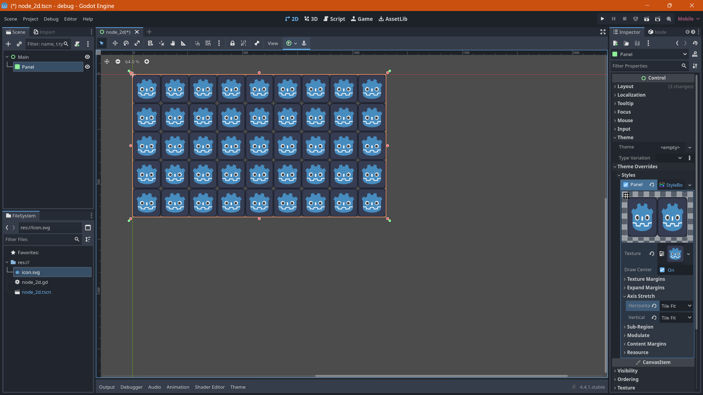
Task: Click the horizontal viewport scrollbar
Action: (x=441, y=376)
